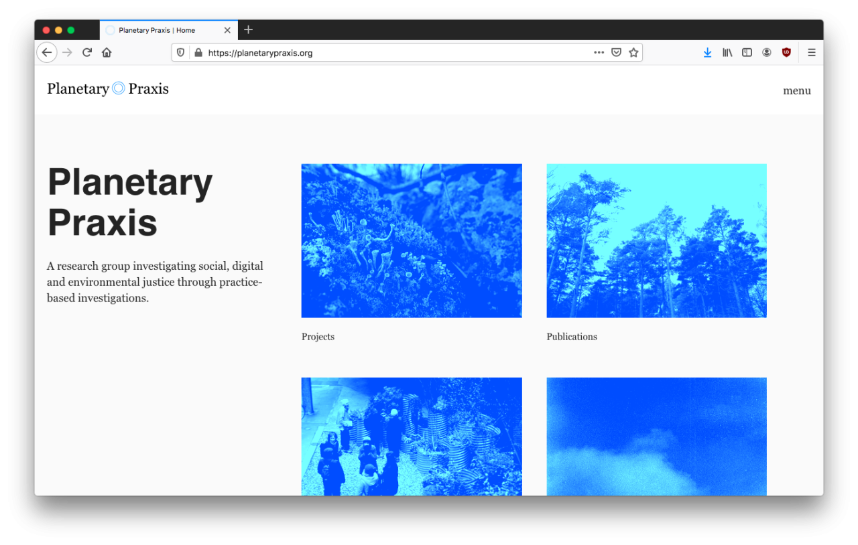Open the Firefox account icon
Image resolution: width=858 pixels, height=545 pixels.
[766, 53]
